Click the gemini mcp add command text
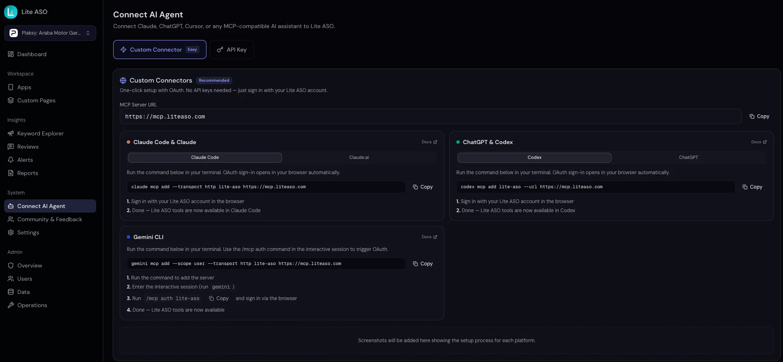This screenshot has width=783, height=362. (236, 264)
